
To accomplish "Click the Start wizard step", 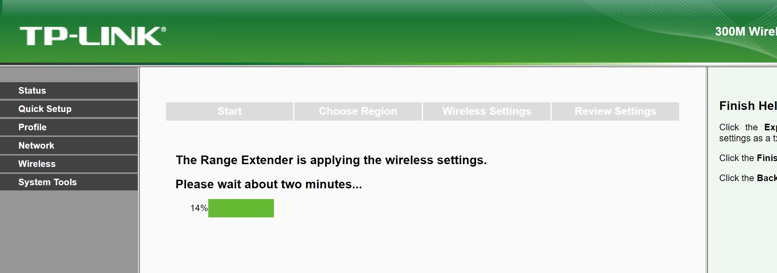I will tap(229, 111).
